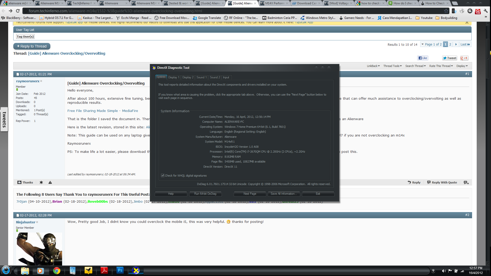Open the raymosrunerx profile link
The height and width of the screenshot is (276, 491).
pyautogui.click(x=28, y=81)
